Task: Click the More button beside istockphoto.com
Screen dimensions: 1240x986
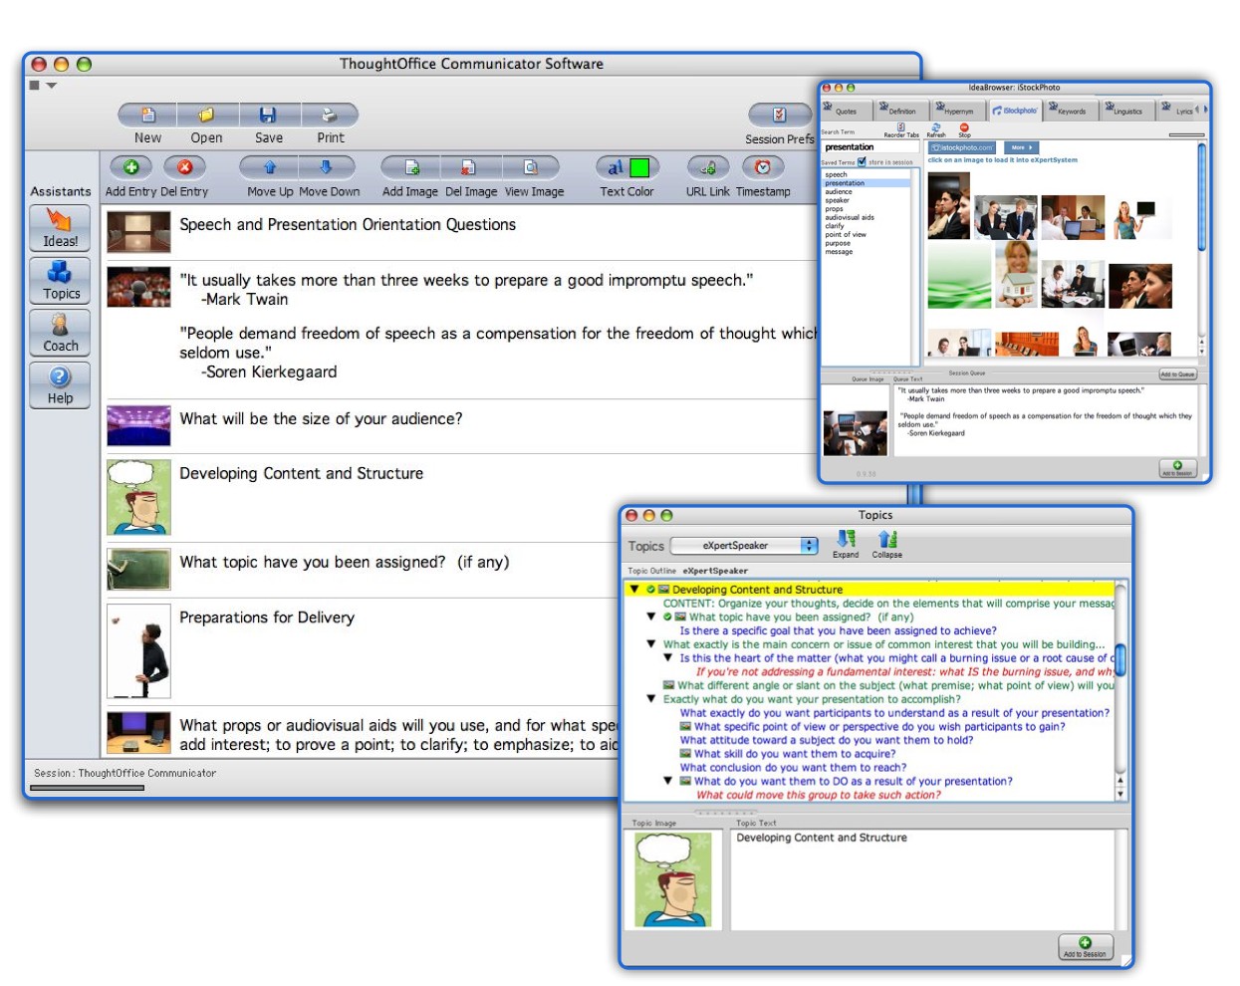Action: 1019,147
